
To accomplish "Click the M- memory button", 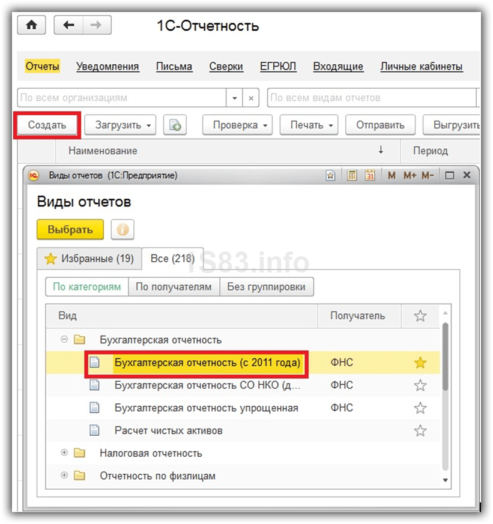I will tap(428, 175).
